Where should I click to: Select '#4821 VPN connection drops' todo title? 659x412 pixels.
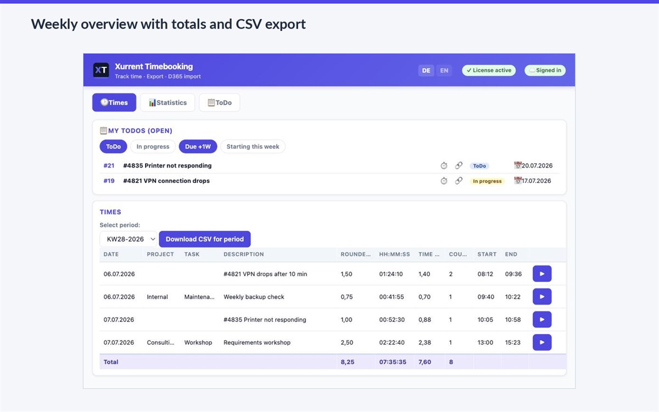tap(166, 181)
